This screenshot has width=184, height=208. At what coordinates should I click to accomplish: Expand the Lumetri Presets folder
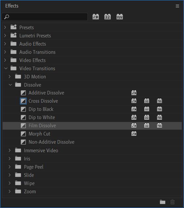coord(5,35)
